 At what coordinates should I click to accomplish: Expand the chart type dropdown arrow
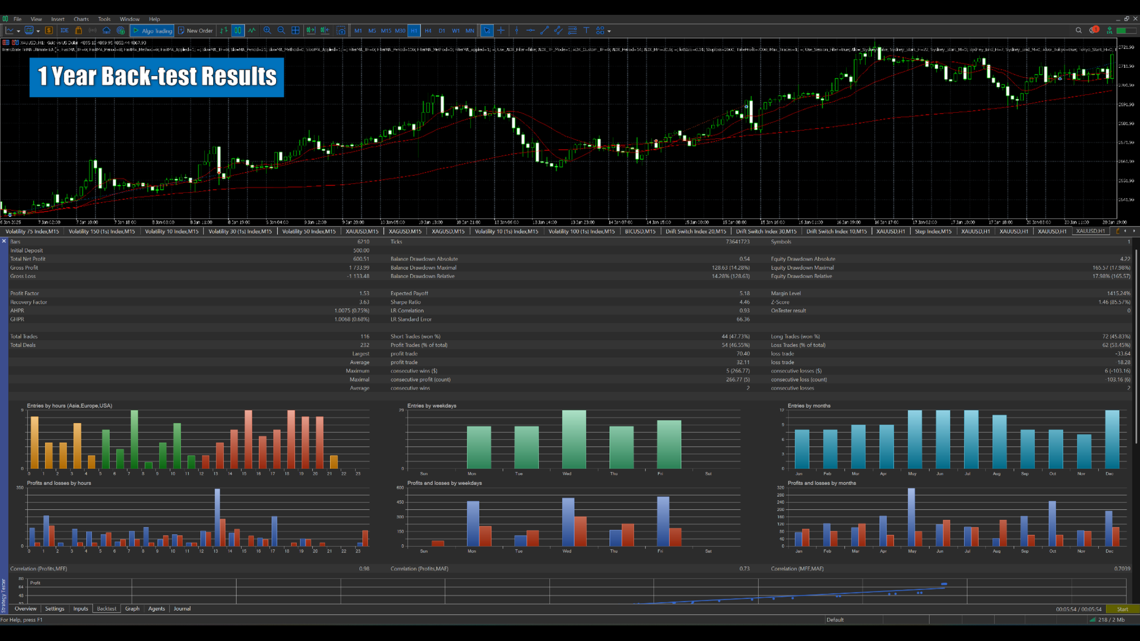[18, 31]
